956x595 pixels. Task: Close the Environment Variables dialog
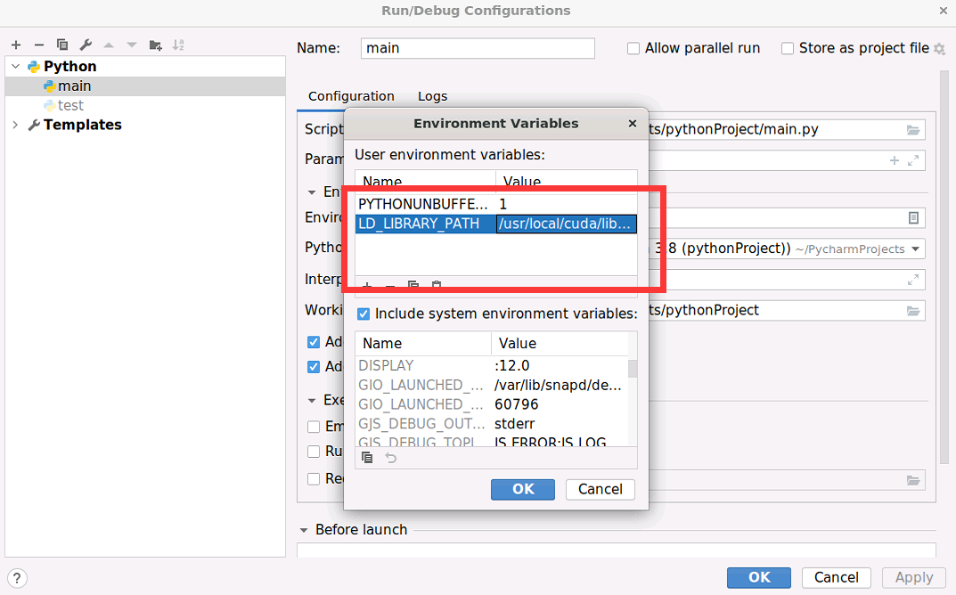coord(633,123)
